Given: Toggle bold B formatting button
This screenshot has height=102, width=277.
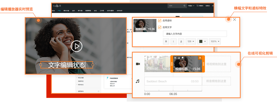Looking at the screenshot, I should coord(166,42).
